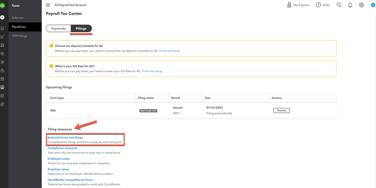Select Payroll tax in Taxes menu
The width and height of the screenshot is (376, 188).
(25, 27)
